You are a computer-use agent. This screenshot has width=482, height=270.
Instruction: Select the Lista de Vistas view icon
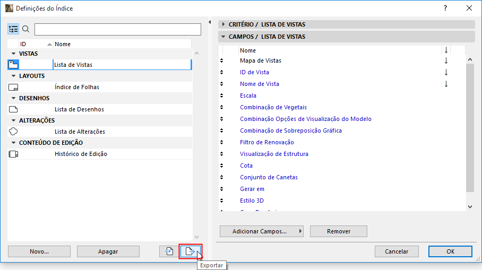(13, 65)
